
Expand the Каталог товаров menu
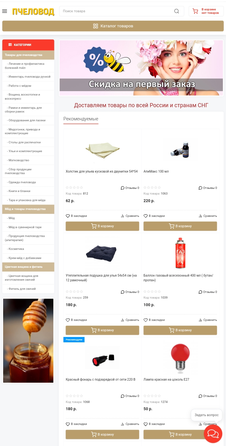click(113, 26)
